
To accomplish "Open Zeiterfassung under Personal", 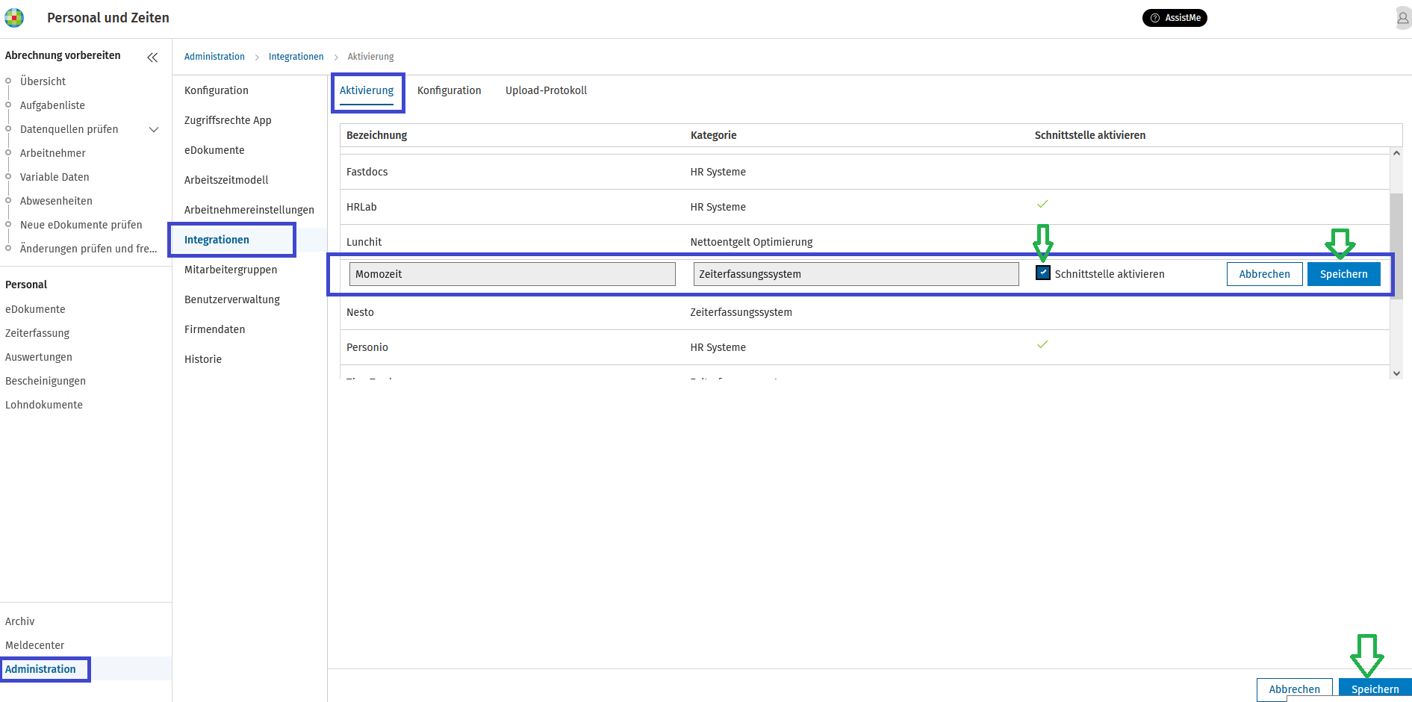I will tap(37, 333).
